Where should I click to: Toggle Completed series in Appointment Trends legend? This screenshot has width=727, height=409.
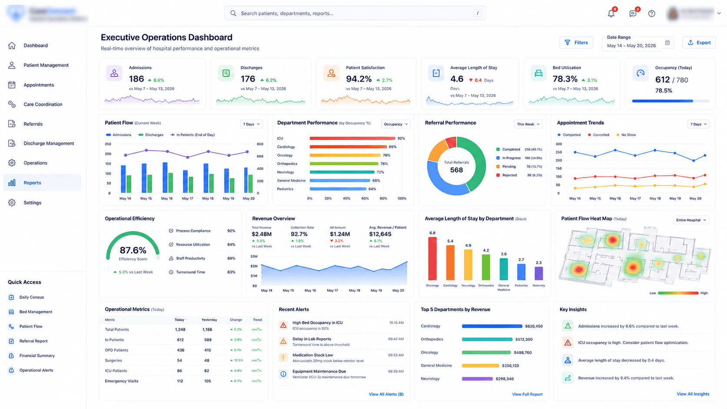coord(569,135)
